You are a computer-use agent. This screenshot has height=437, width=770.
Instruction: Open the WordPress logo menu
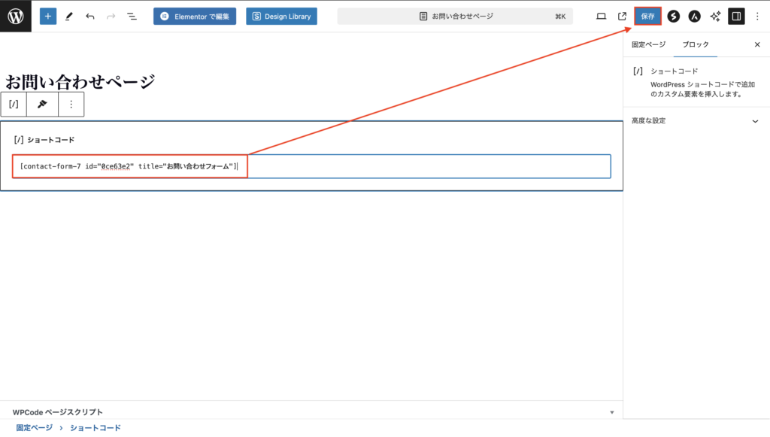coord(16,16)
